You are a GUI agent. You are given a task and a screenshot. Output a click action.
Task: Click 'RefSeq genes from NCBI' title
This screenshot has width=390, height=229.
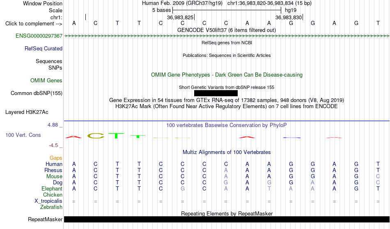(227, 43)
